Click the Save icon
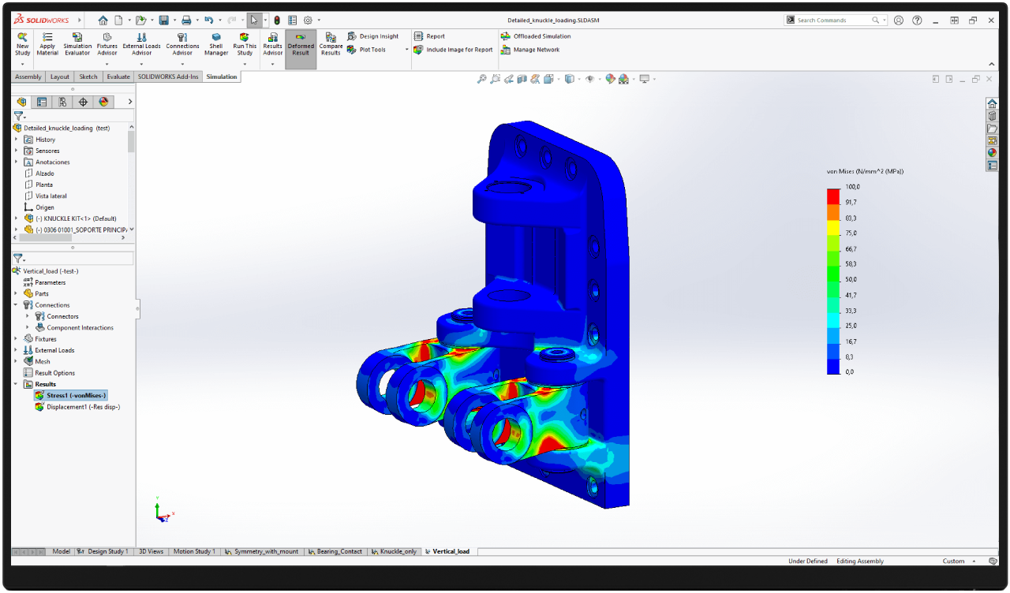This screenshot has width=1010, height=593. (x=163, y=20)
